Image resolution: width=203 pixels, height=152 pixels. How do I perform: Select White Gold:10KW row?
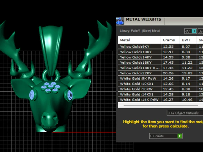click(x=160, y=89)
